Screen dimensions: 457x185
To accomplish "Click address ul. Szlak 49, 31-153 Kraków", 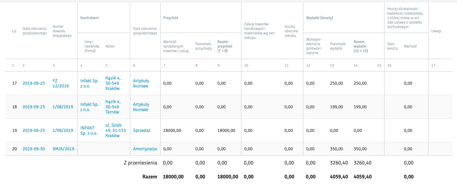I will (x=116, y=131).
